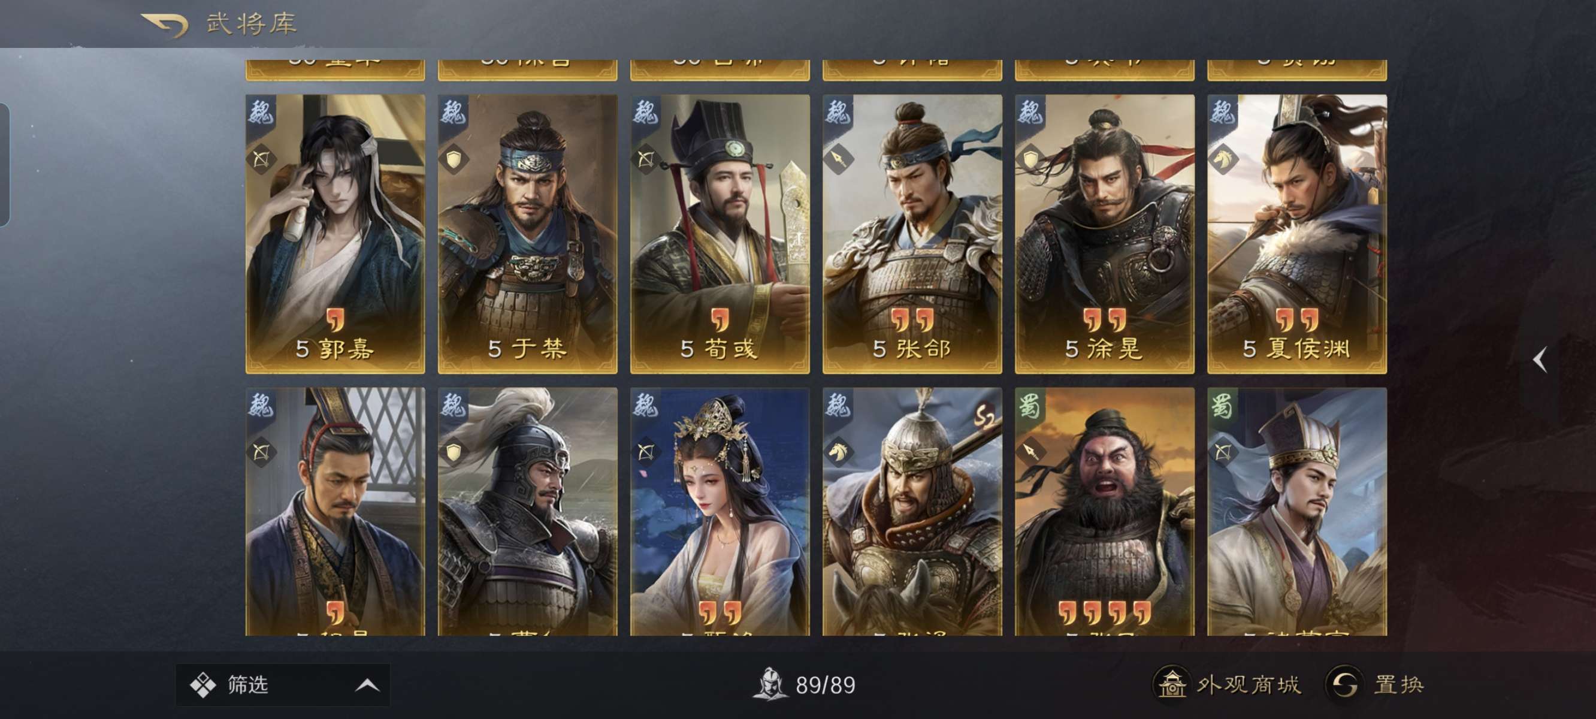Select the lady with golden headdress card
Image resolution: width=1596 pixels, height=719 pixels.
[x=720, y=512]
